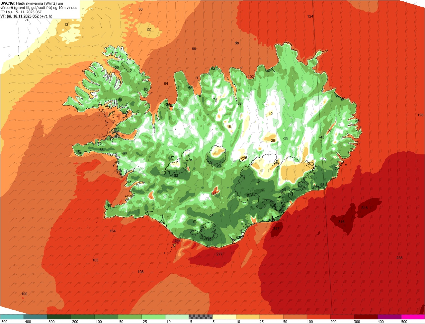Click the map value 100 in the southwest sea
The height and width of the screenshot is (324, 425).
24,294
